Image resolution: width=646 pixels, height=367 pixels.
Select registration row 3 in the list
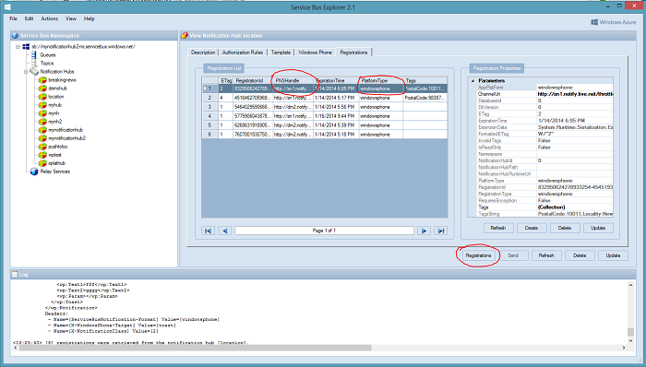click(324, 107)
